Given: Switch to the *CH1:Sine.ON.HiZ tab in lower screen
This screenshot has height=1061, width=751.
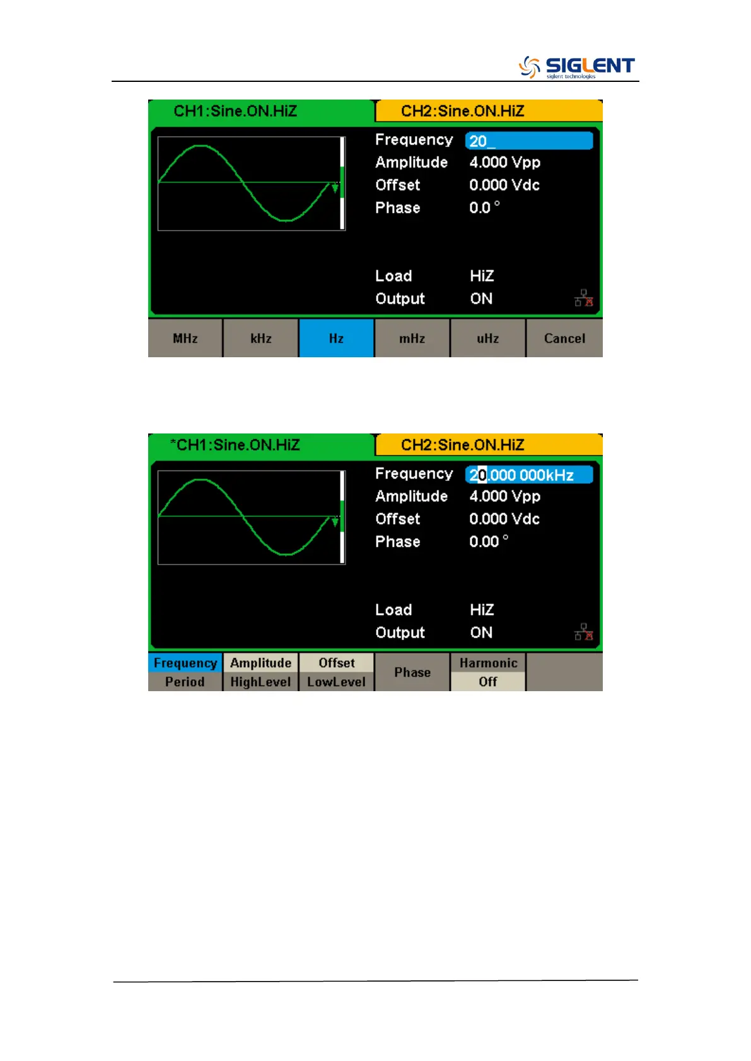Looking at the screenshot, I should pyautogui.click(x=261, y=445).
